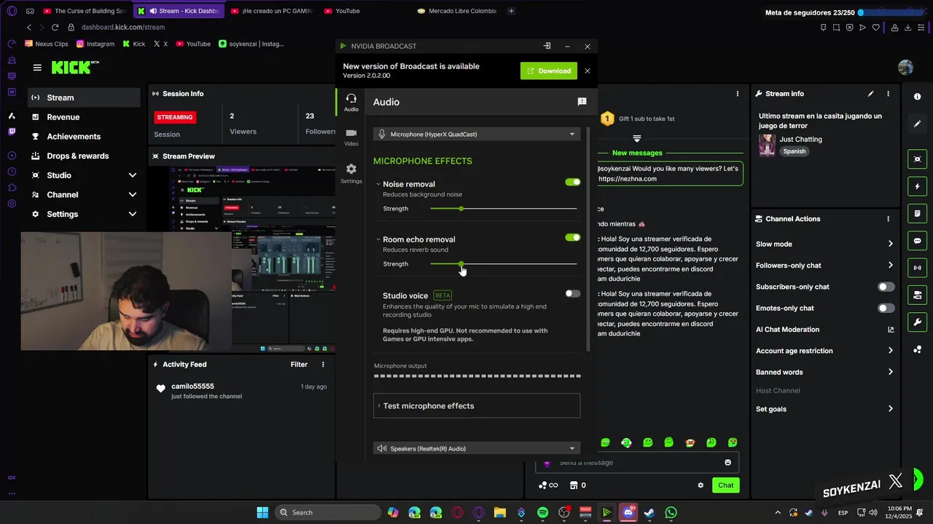Open chat settings gear icon
Viewport: 933px width, 524px height.
point(700,485)
